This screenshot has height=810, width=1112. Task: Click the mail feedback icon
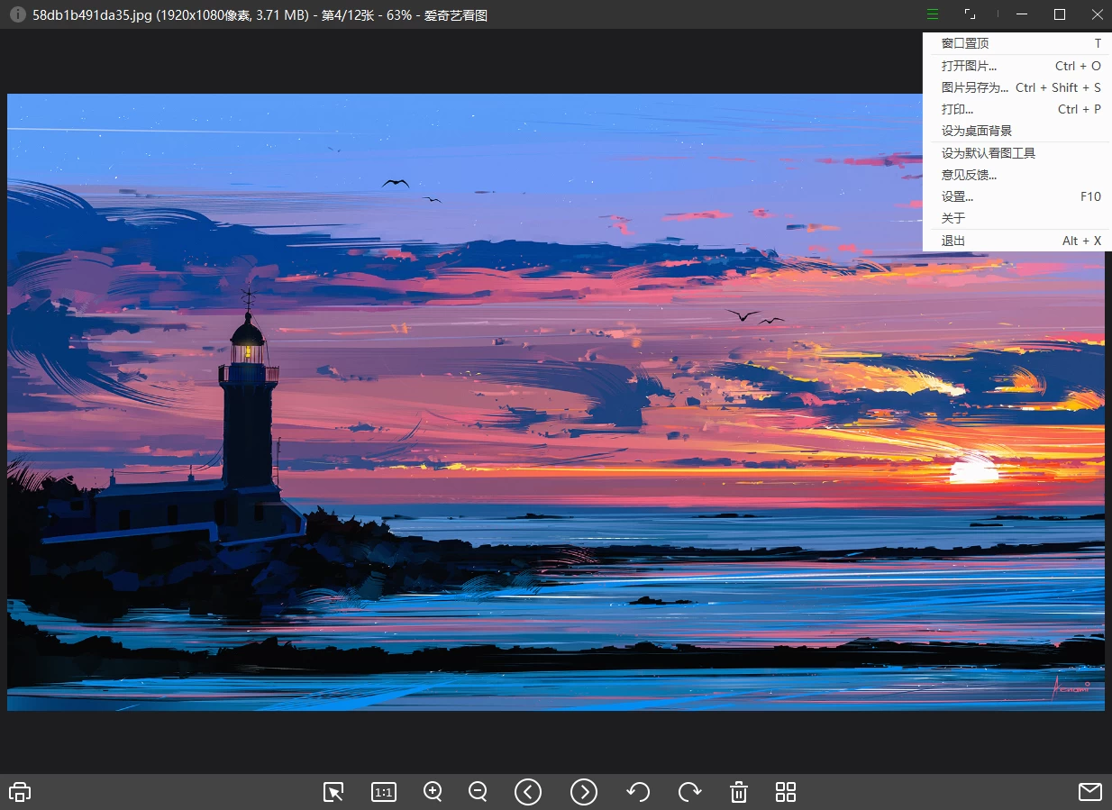click(x=1090, y=792)
